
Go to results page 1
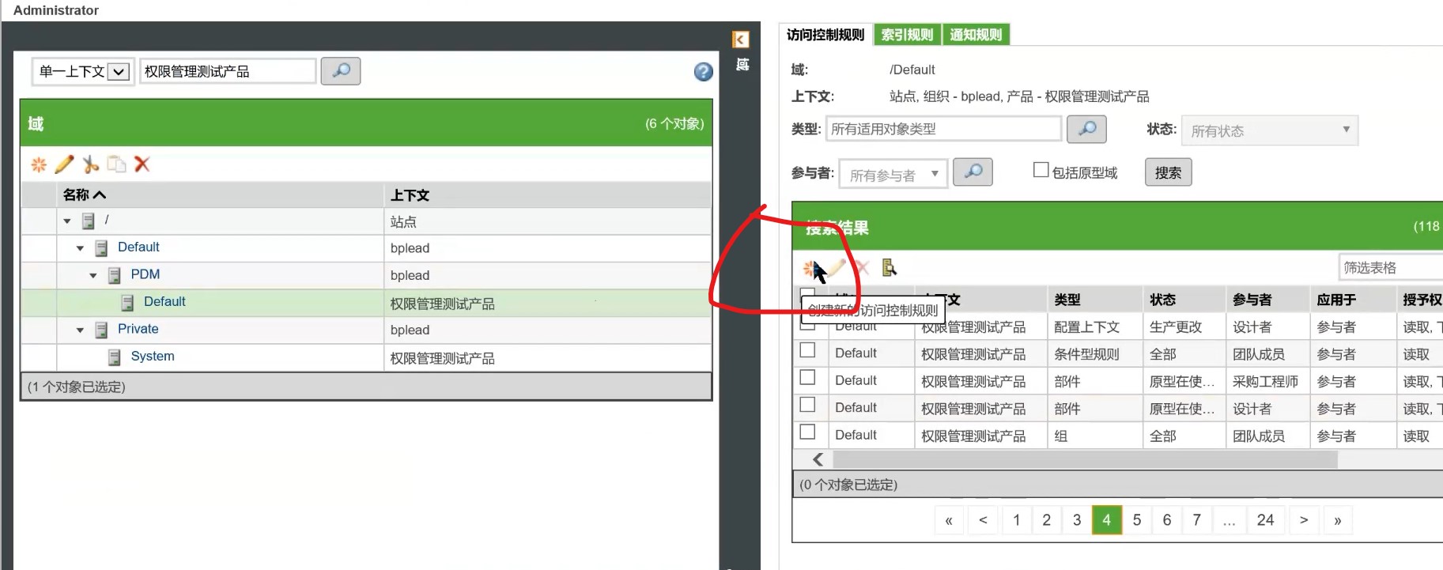(x=1017, y=520)
